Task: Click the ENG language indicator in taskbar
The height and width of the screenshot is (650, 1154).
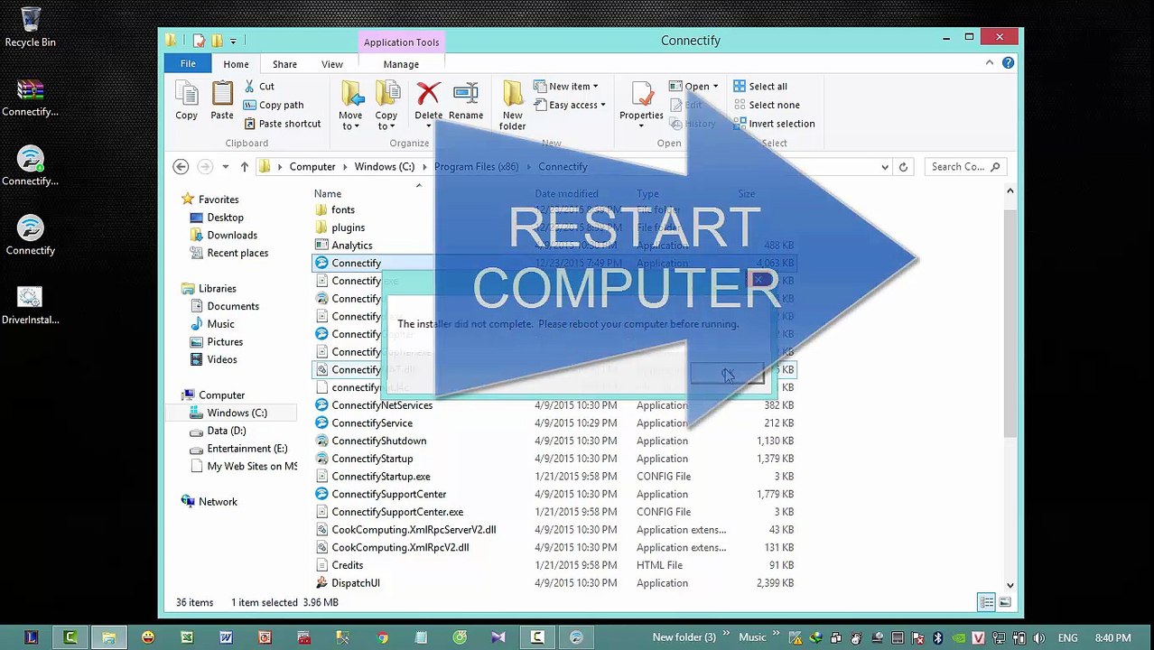Action: tap(1068, 638)
